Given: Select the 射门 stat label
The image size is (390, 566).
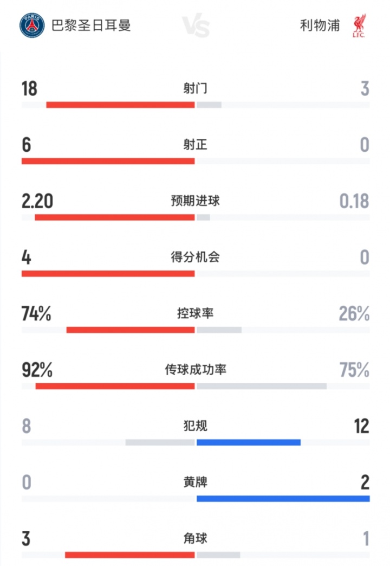Looking at the screenshot, I should [195, 88].
